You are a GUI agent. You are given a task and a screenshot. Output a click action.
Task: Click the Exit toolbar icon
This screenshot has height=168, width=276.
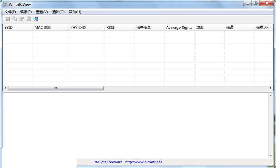pos(36,19)
